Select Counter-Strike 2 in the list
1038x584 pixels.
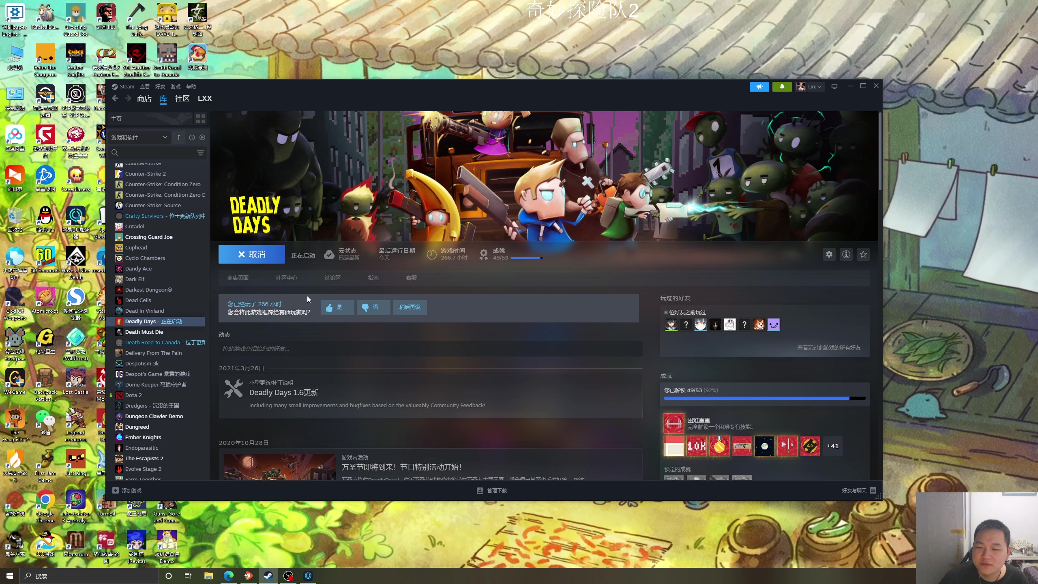coord(156,174)
